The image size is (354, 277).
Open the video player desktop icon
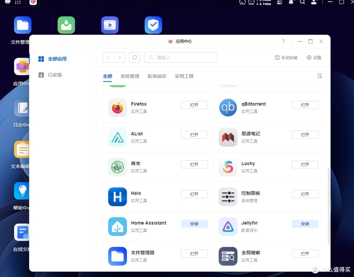[110, 25]
